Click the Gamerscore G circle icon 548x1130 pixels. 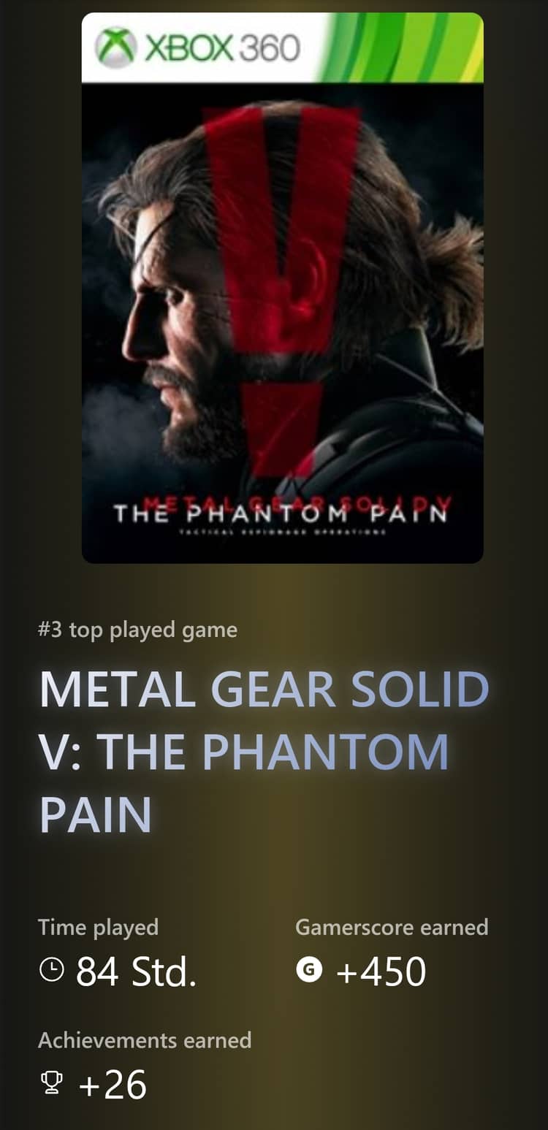(x=309, y=971)
